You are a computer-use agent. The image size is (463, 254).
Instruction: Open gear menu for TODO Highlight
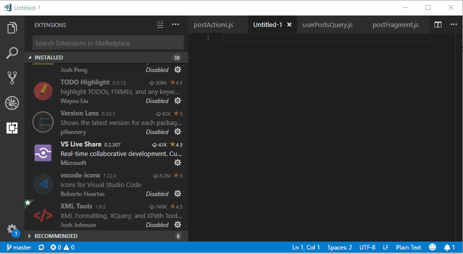(178, 100)
